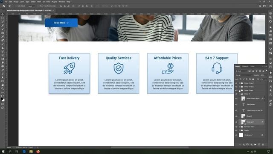Screen dimensions: 273x154
Task: Hide the header group
Action: click(x=236, y=130)
